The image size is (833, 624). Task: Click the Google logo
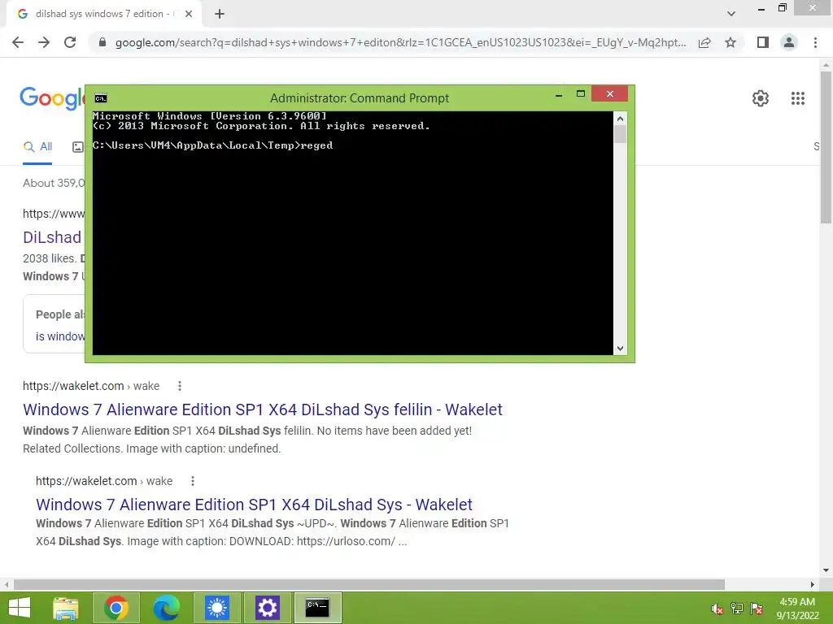click(x=52, y=98)
